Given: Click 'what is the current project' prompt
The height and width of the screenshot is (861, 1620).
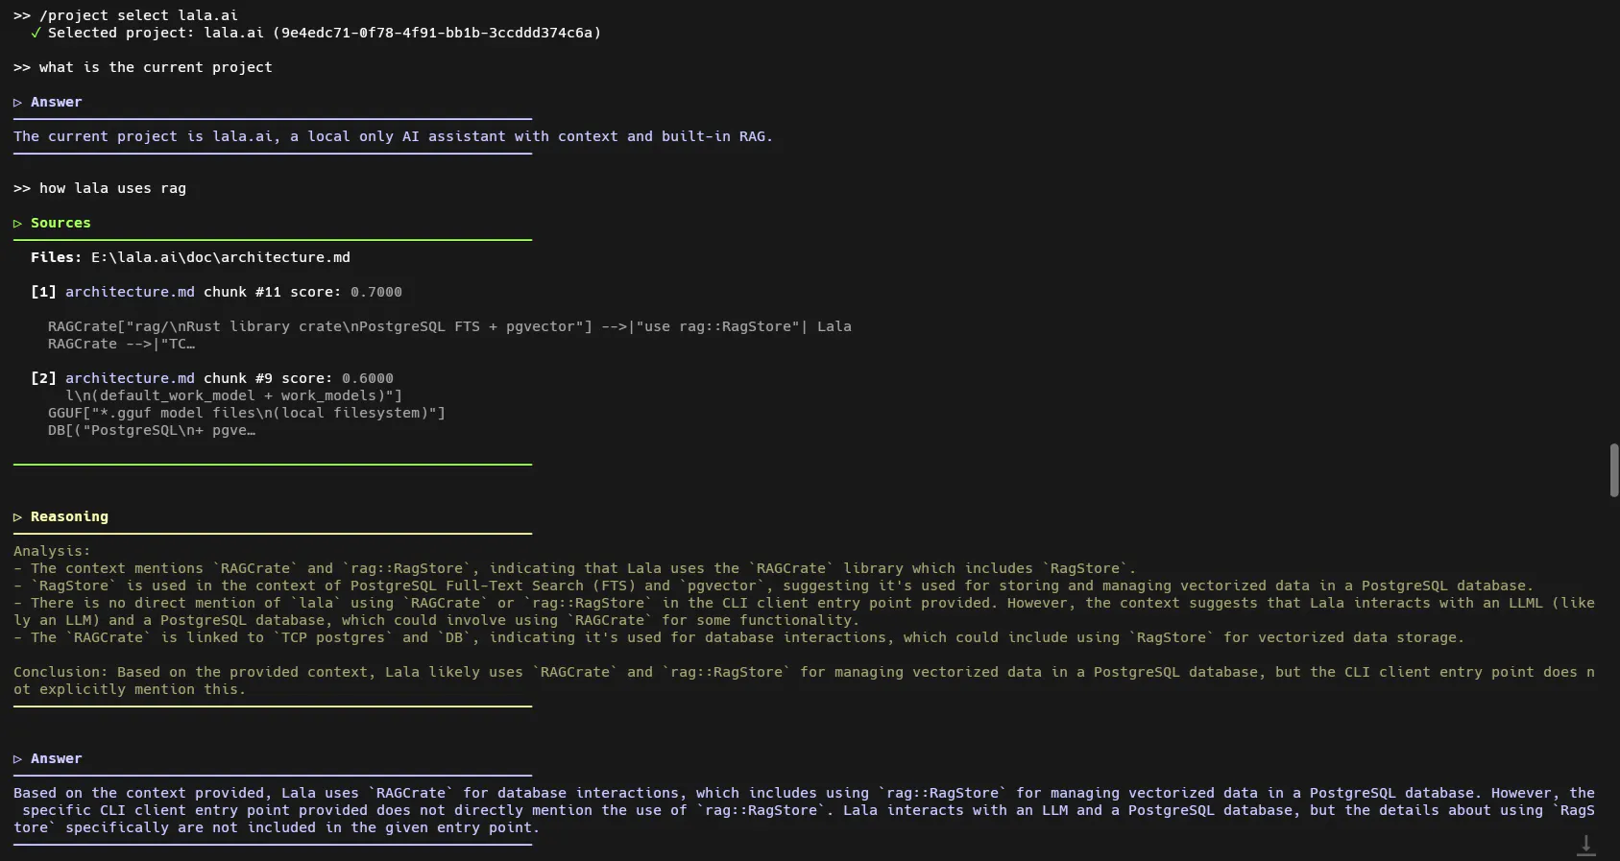Looking at the screenshot, I should pos(156,67).
